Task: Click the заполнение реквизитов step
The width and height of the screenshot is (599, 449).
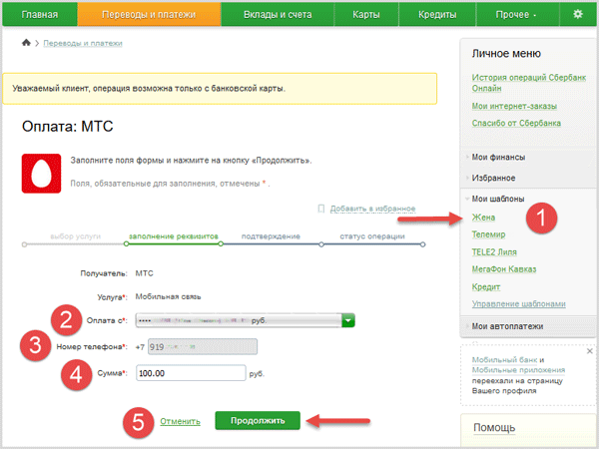Action: click(x=174, y=236)
